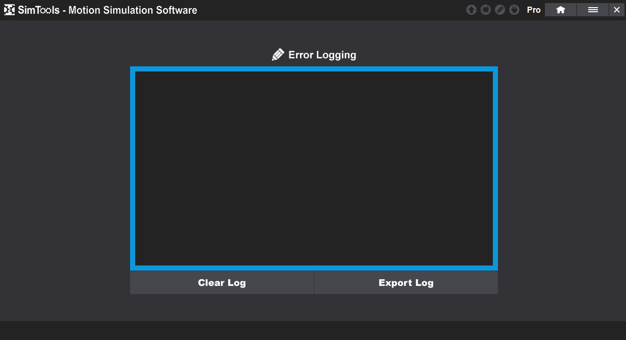Viewport: 626px width, 340px height.
Task: Open the hamburger menu
Action: tap(593, 10)
